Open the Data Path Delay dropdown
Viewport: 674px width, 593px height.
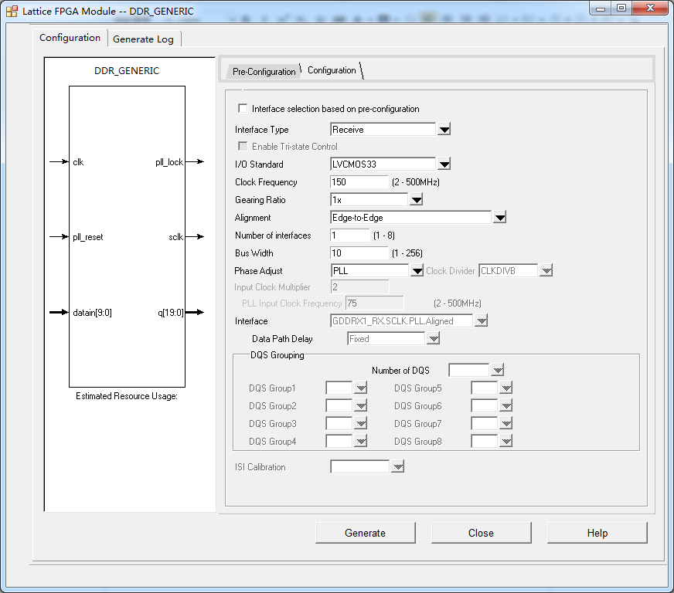click(x=433, y=339)
